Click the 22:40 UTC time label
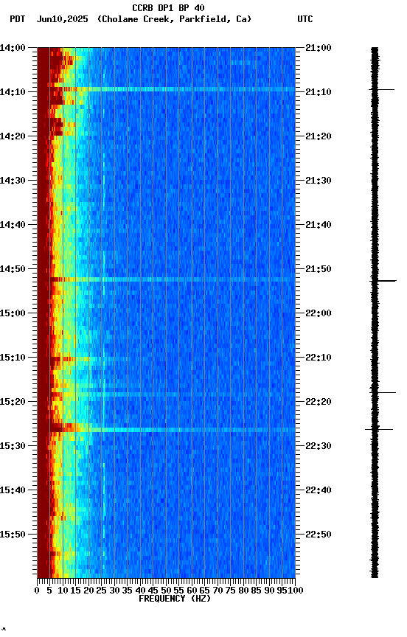This screenshot has height=637, width=407. coord(319,491)
